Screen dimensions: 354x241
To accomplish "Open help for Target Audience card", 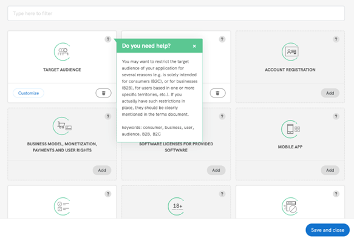I will click(x=108, y=39).
